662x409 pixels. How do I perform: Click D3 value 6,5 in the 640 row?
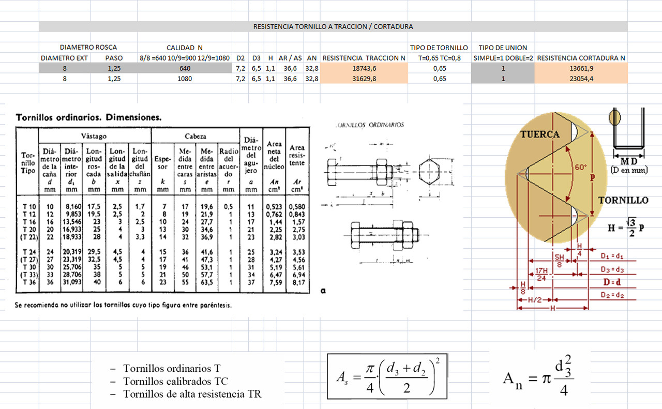pos(257,68)
